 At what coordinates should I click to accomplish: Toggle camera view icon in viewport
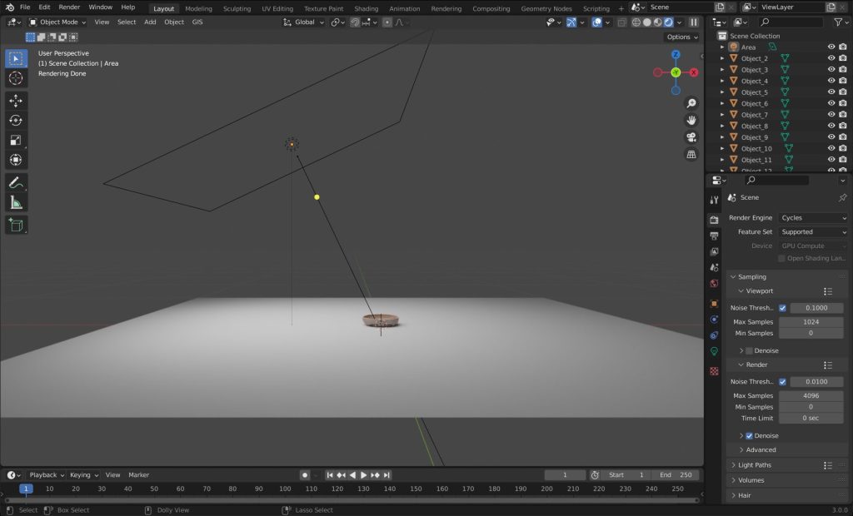tap(691, 137)
